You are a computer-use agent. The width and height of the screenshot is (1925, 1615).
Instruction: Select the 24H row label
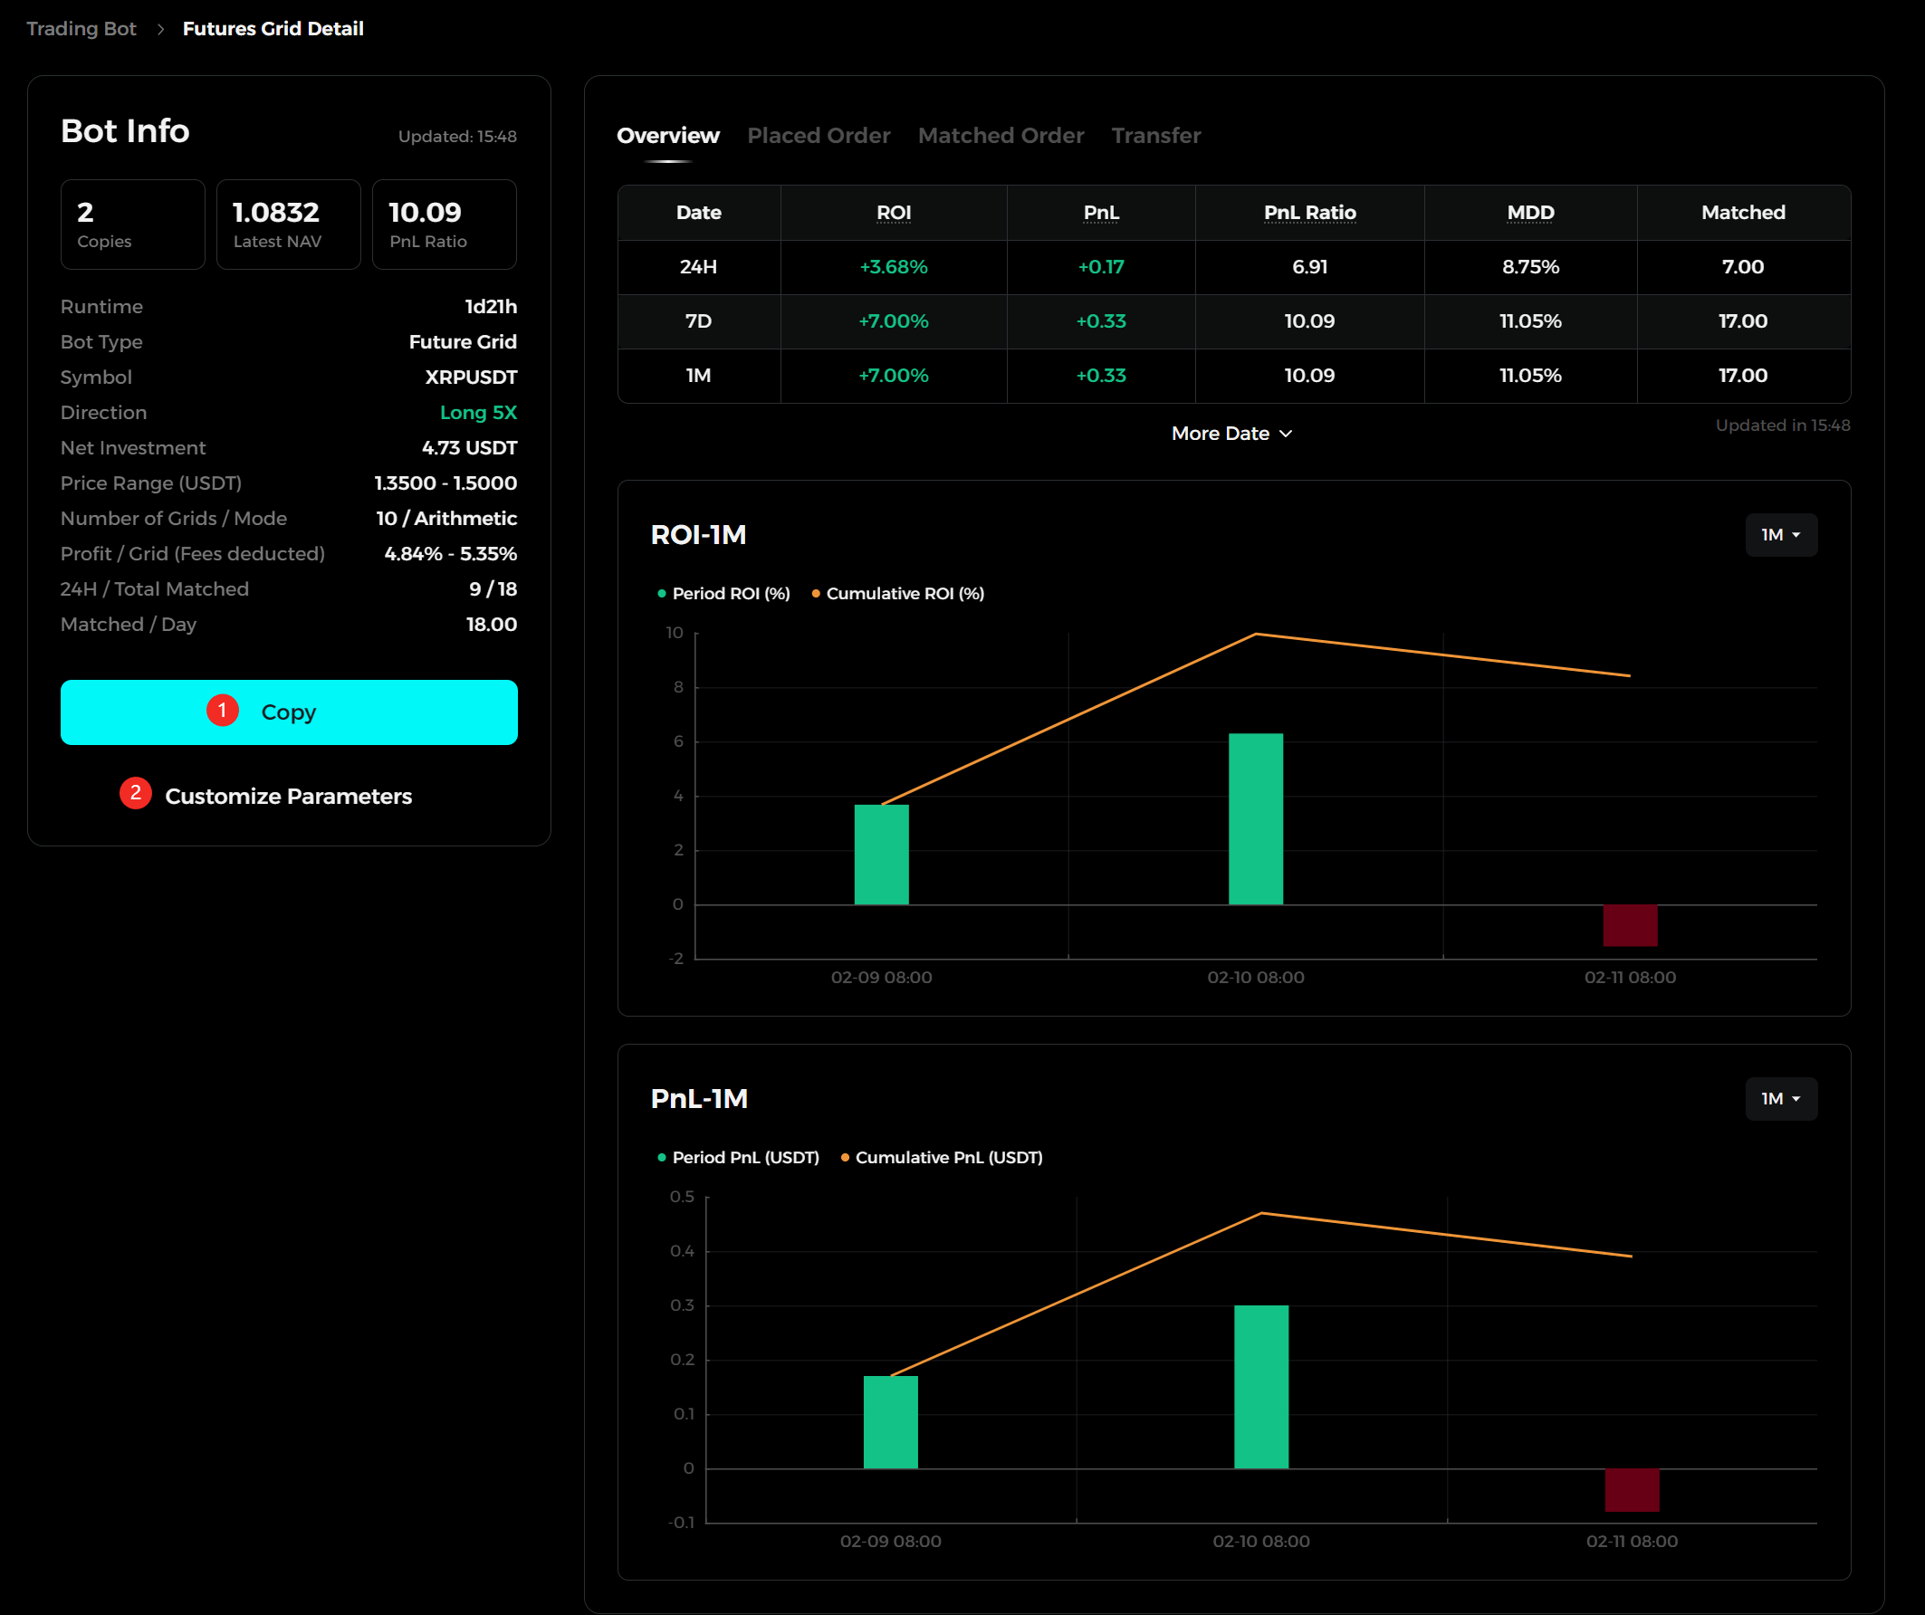point(698,267)
